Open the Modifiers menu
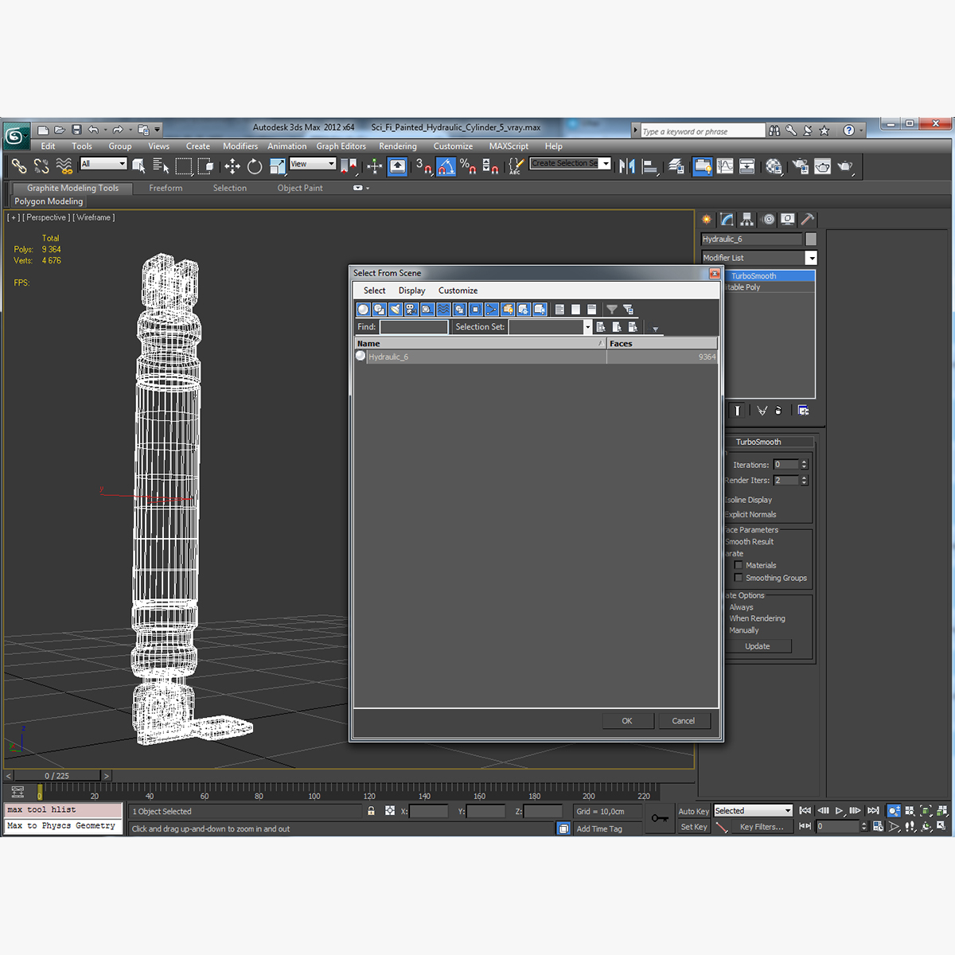 coord(240,146)
